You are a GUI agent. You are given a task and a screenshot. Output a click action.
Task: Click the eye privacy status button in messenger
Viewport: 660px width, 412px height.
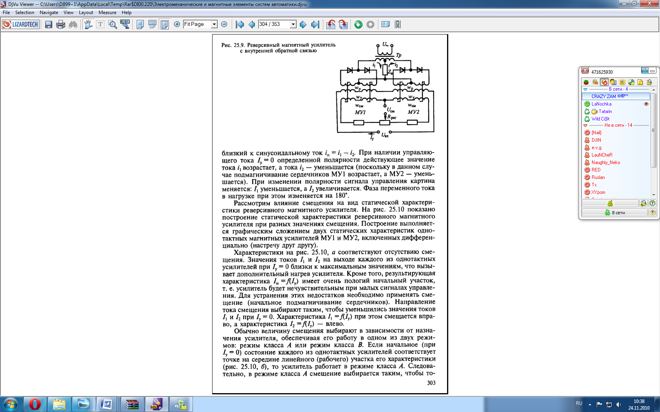coord(653,213)
